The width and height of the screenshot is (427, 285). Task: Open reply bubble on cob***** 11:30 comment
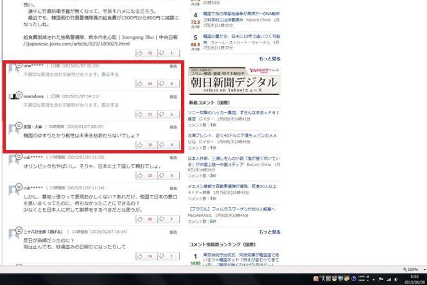tap(169, 176)
